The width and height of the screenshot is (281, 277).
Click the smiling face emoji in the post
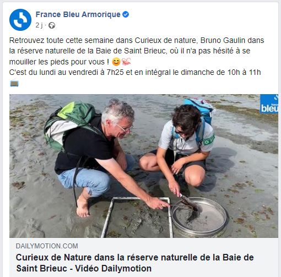(x=116, y=62)
